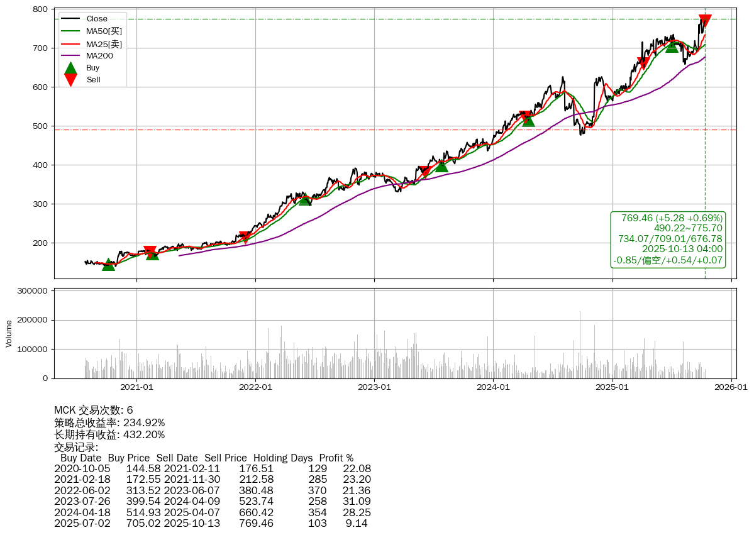Click the green Buy triangle in the legend

pos(71,68)
